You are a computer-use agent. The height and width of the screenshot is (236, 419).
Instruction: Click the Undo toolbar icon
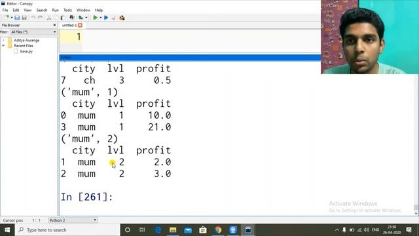tap(33, 18)
